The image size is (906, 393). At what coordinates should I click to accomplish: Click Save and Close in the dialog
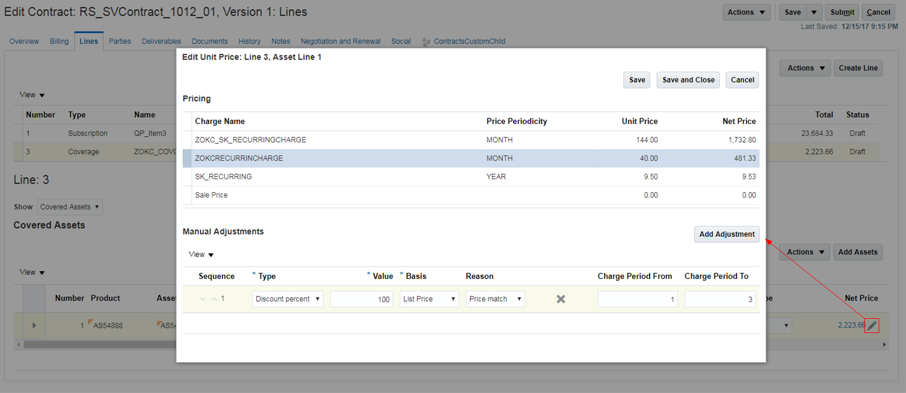tap(688, 80)
